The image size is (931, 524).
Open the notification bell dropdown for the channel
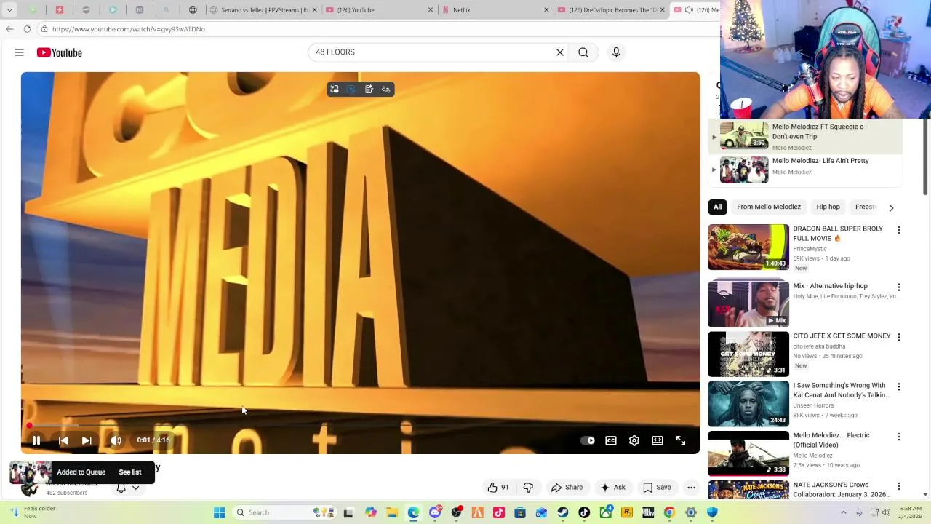pyautogui.click(x=128, y=488)
